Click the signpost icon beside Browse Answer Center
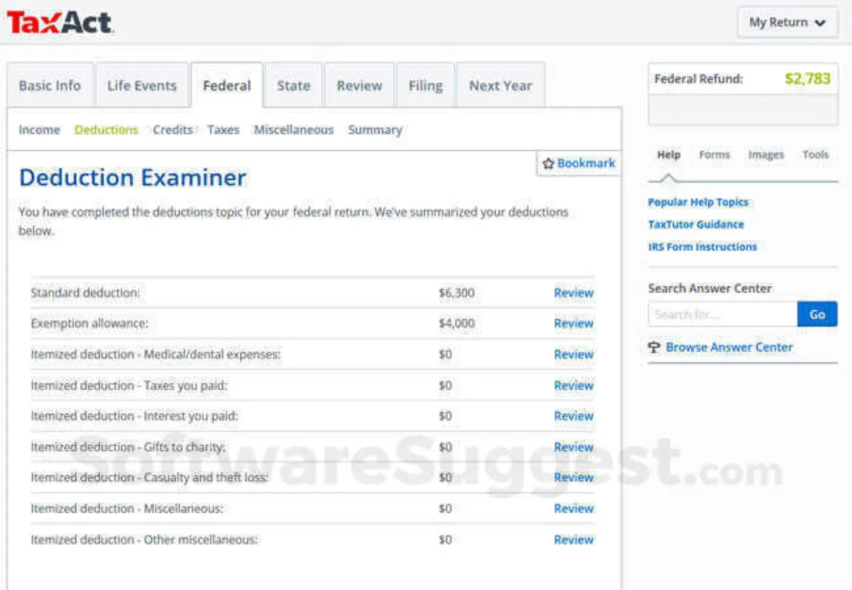Viewport: 852px width, 590px height. pos(655,347)
